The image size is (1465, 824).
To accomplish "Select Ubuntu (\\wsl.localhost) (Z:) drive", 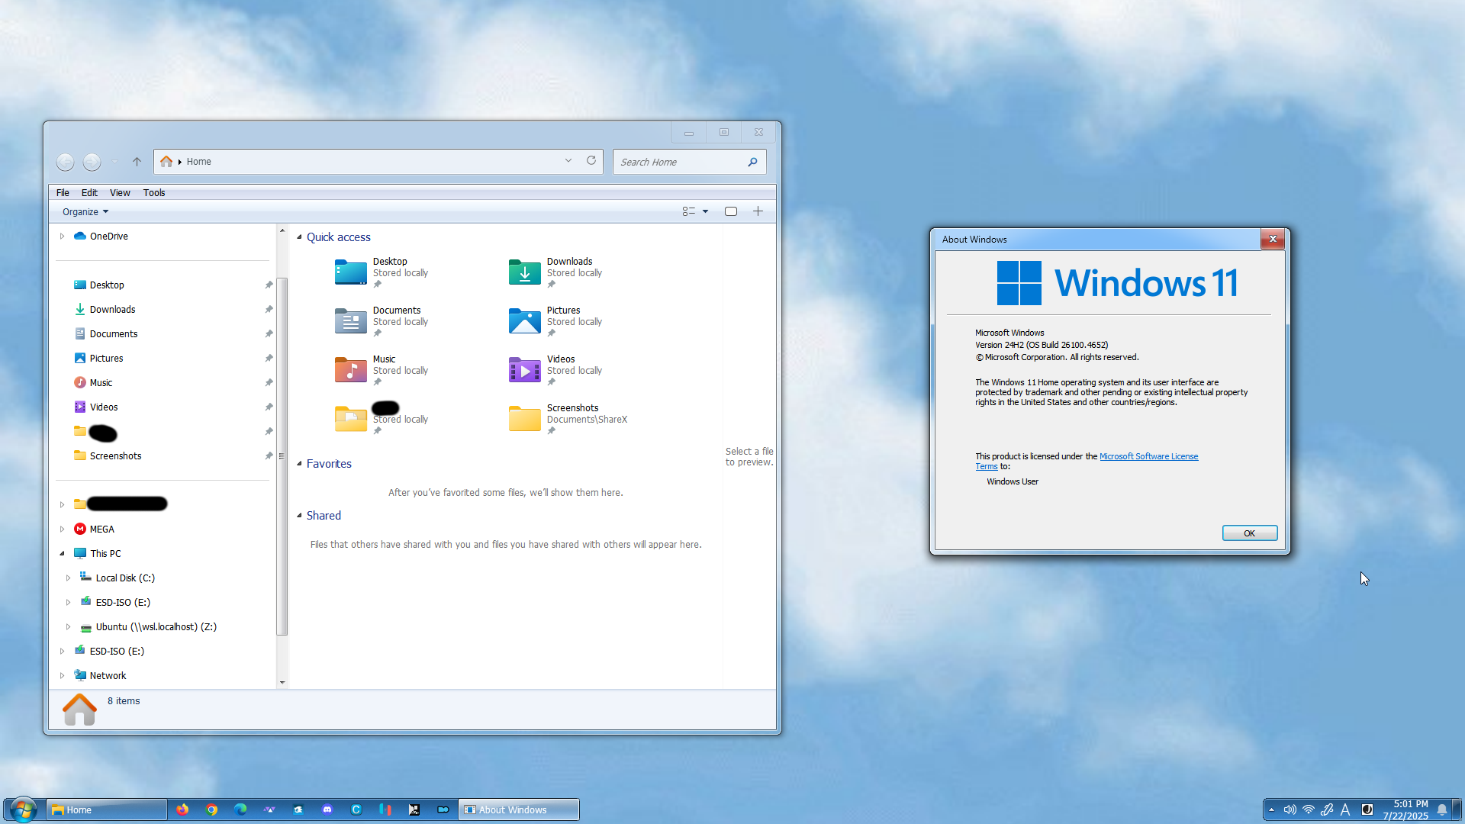I will pos(156,627).
